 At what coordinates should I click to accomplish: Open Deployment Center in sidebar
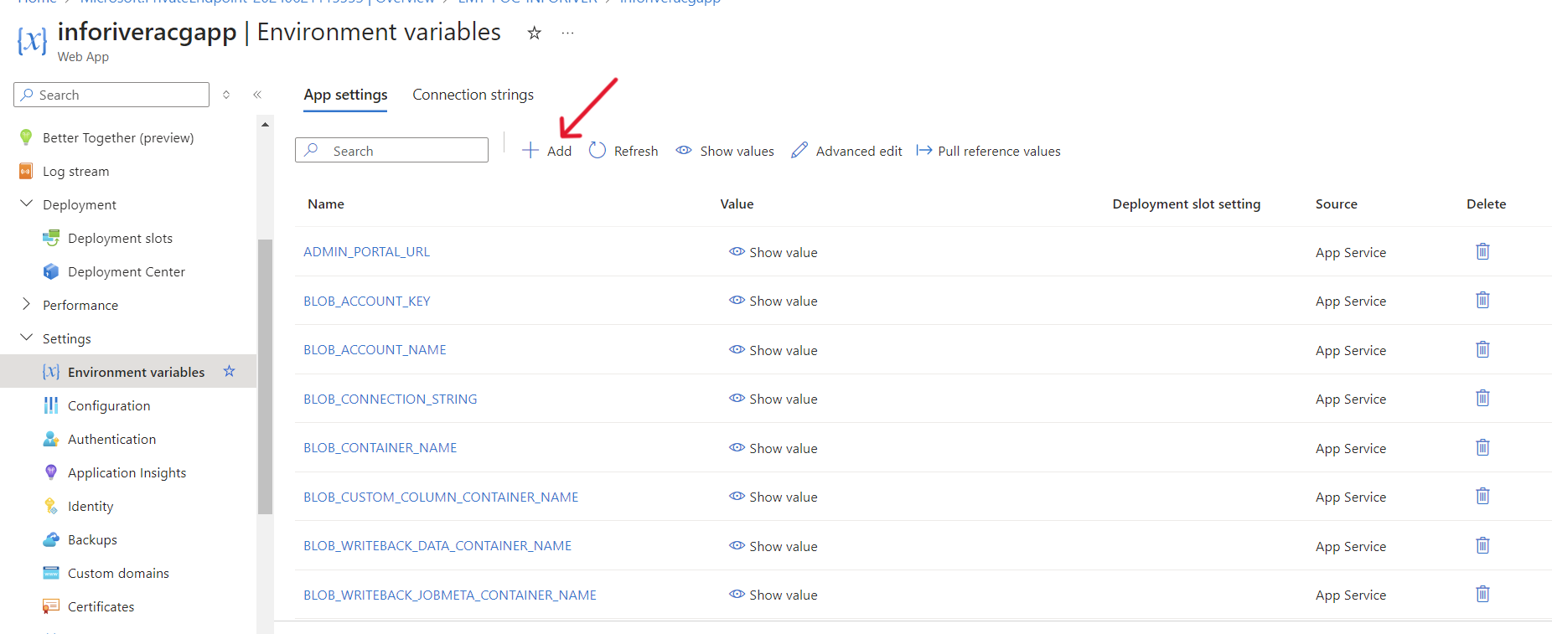[x=126, y=272]
